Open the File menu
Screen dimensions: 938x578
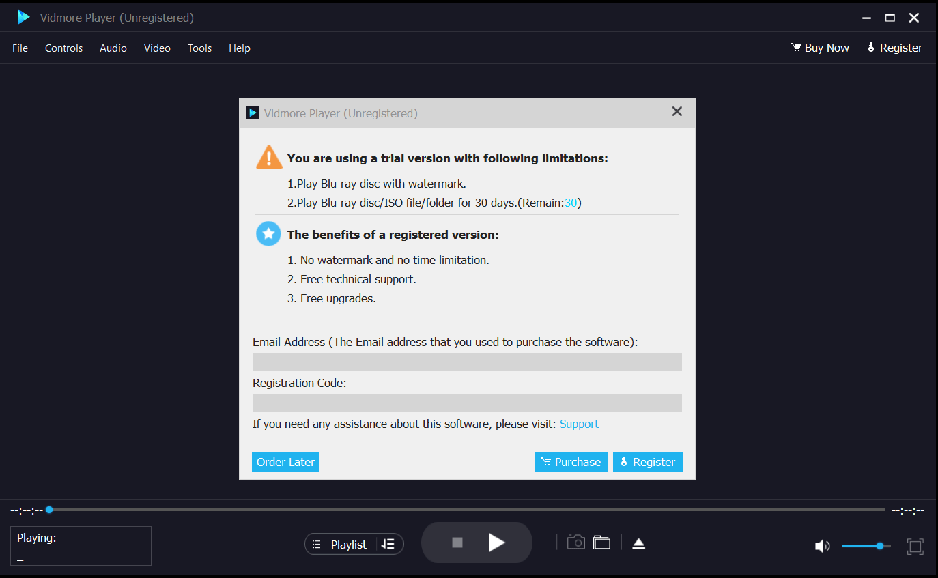20,48
